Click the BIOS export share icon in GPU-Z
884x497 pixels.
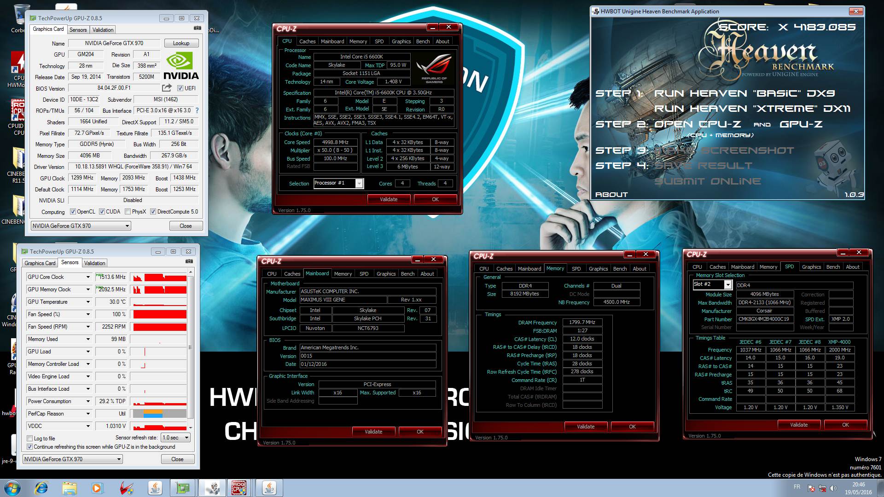tap(167, 88)
